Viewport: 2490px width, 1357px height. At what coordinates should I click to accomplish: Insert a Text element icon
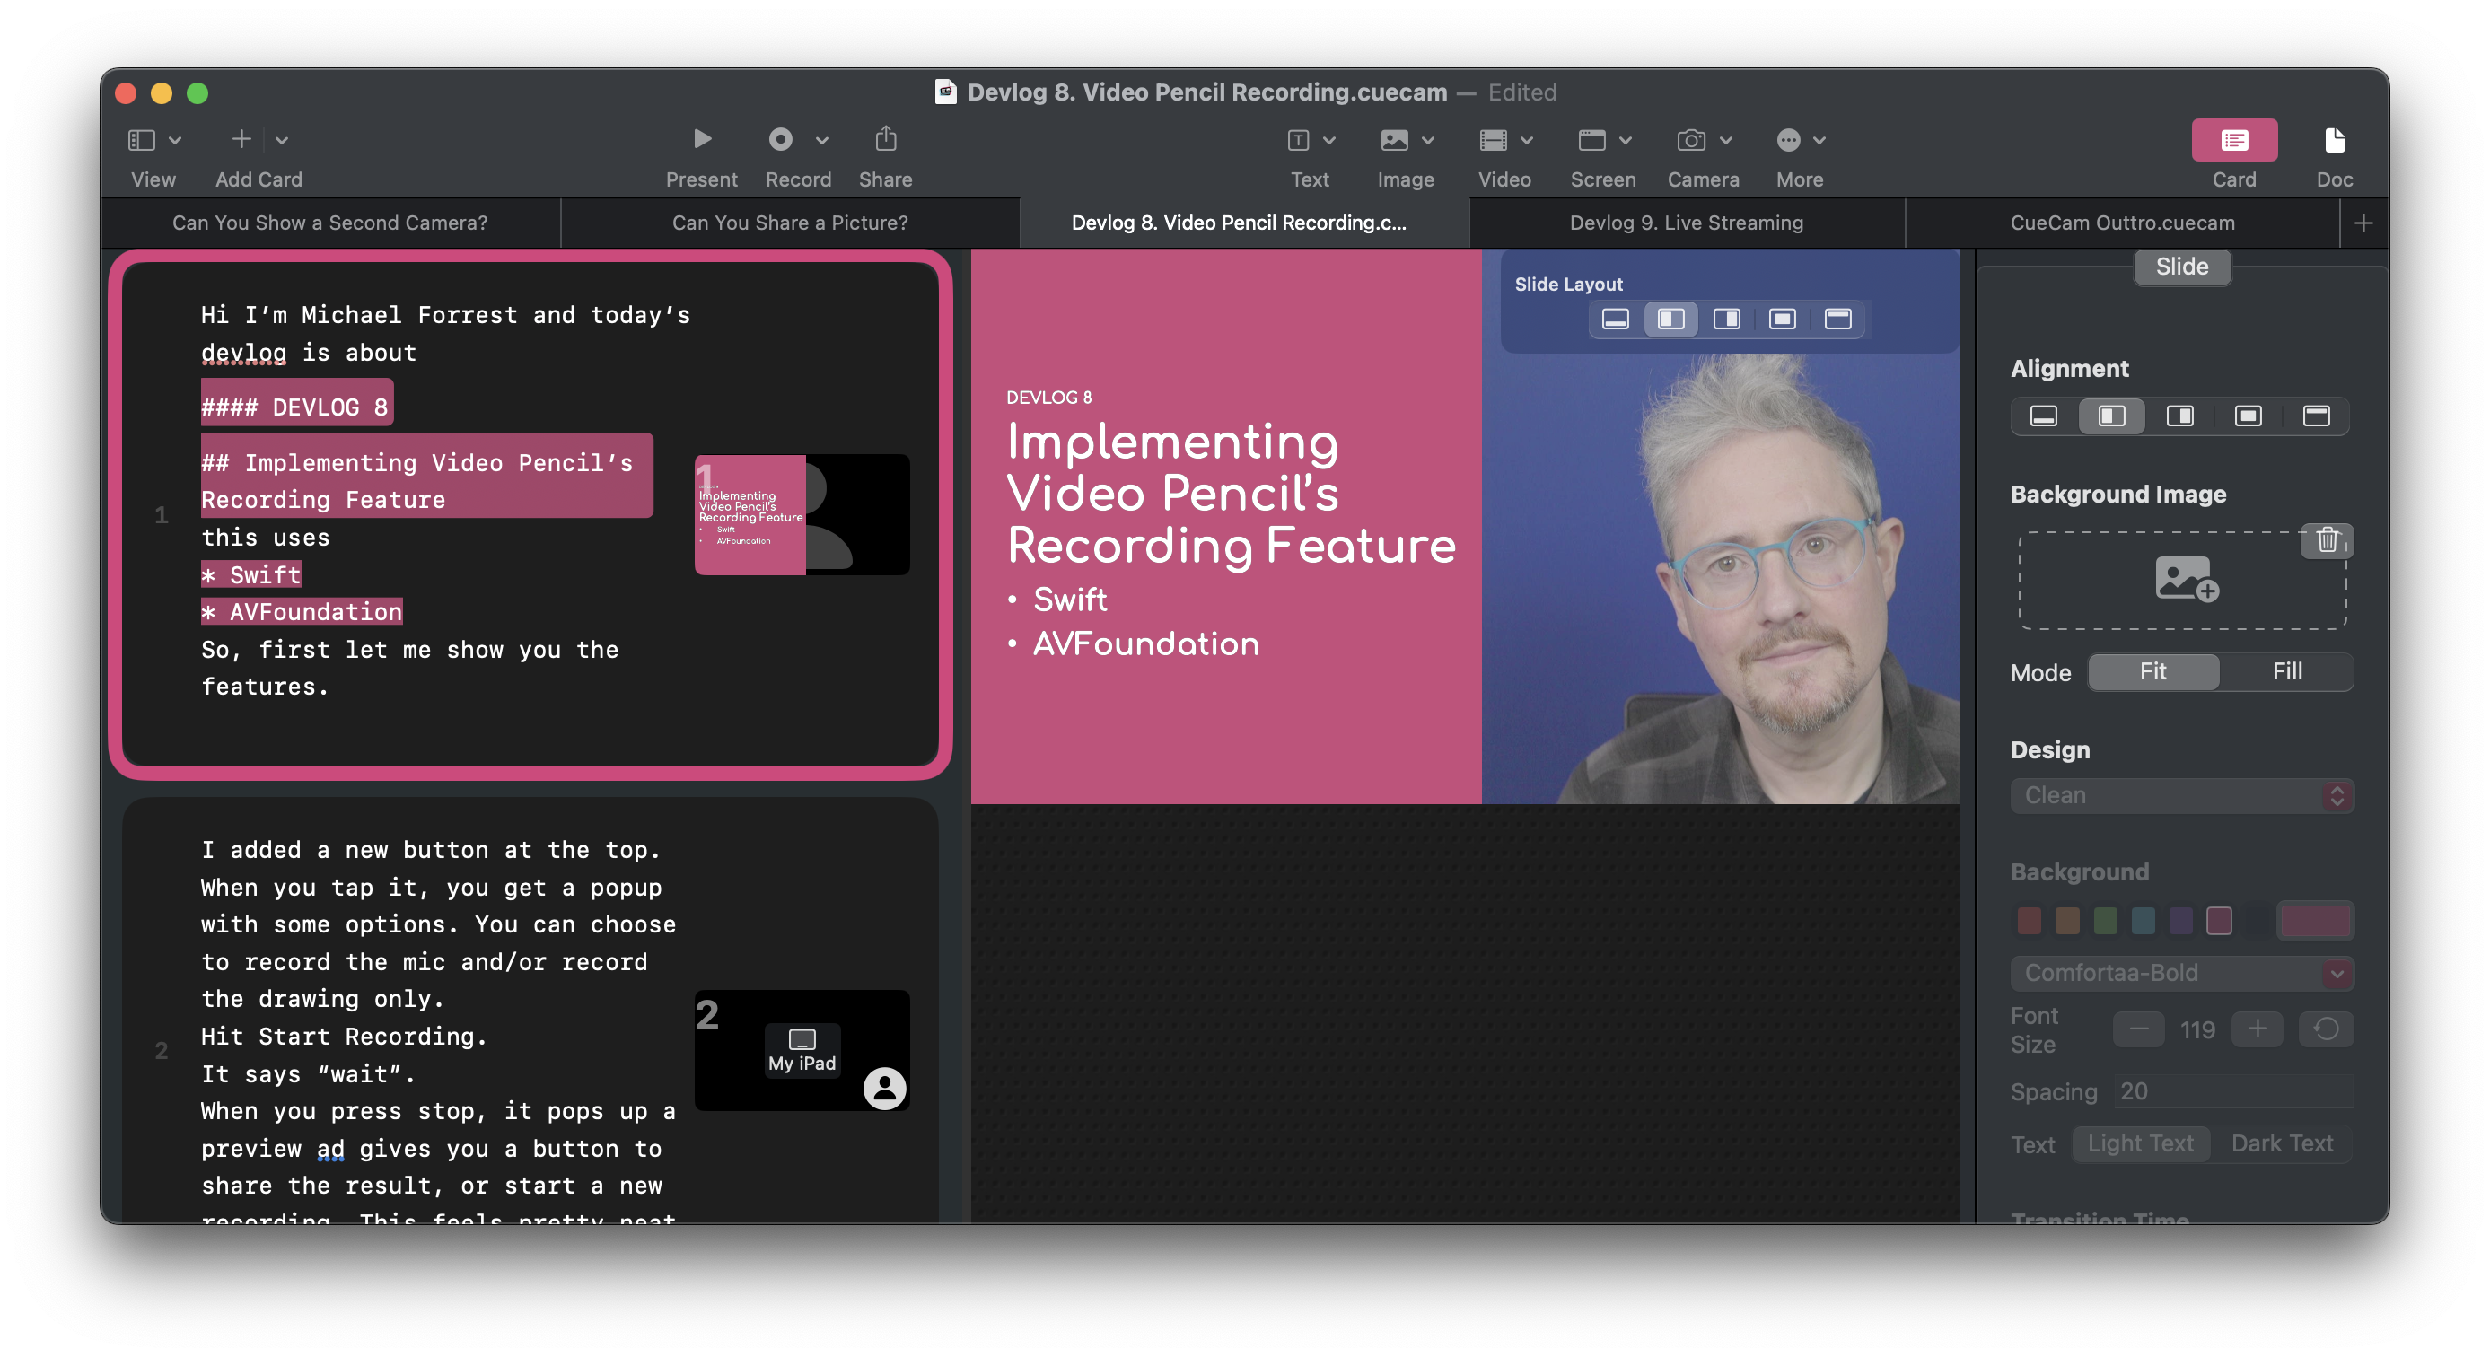tap(1298, 140)
